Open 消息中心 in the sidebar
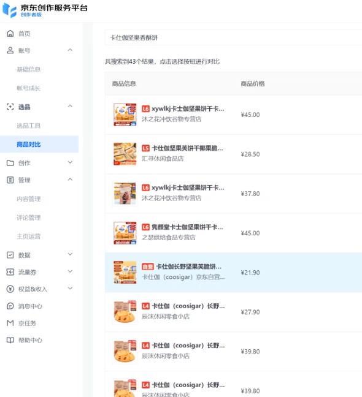 click(30, 306)
